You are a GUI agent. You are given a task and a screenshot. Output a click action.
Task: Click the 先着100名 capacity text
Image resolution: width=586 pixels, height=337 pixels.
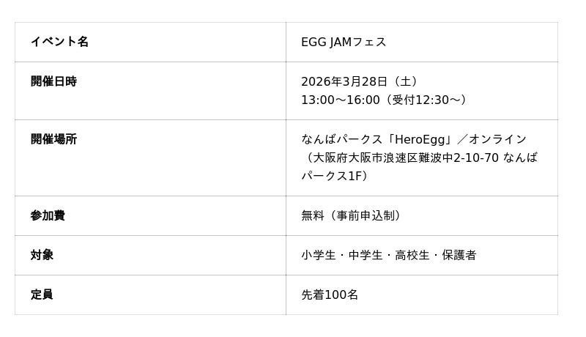click(x=330, y=295)
